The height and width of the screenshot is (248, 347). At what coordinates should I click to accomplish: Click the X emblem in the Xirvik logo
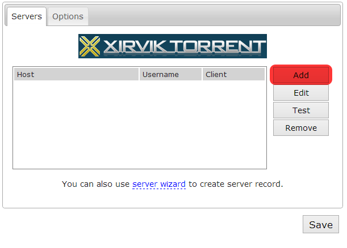[x=90, y=46]
